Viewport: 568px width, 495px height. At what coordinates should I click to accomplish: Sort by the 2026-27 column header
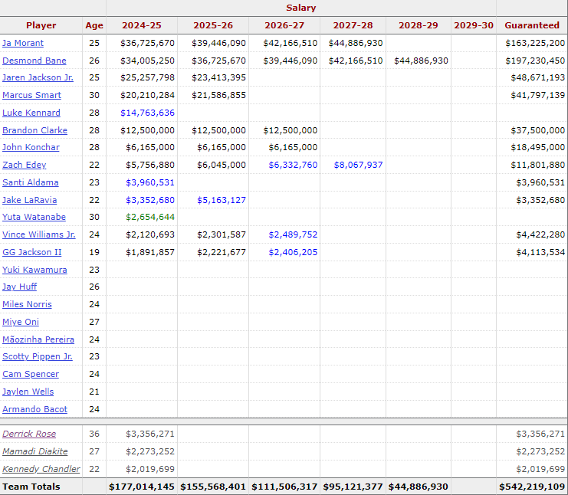click(x=284, y=25)
